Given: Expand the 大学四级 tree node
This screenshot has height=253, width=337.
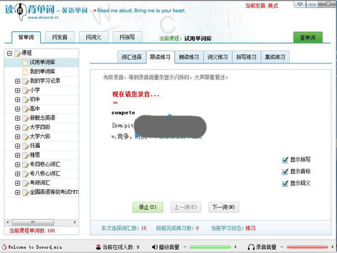Looking at the screenshot, I should click(17, 127).
